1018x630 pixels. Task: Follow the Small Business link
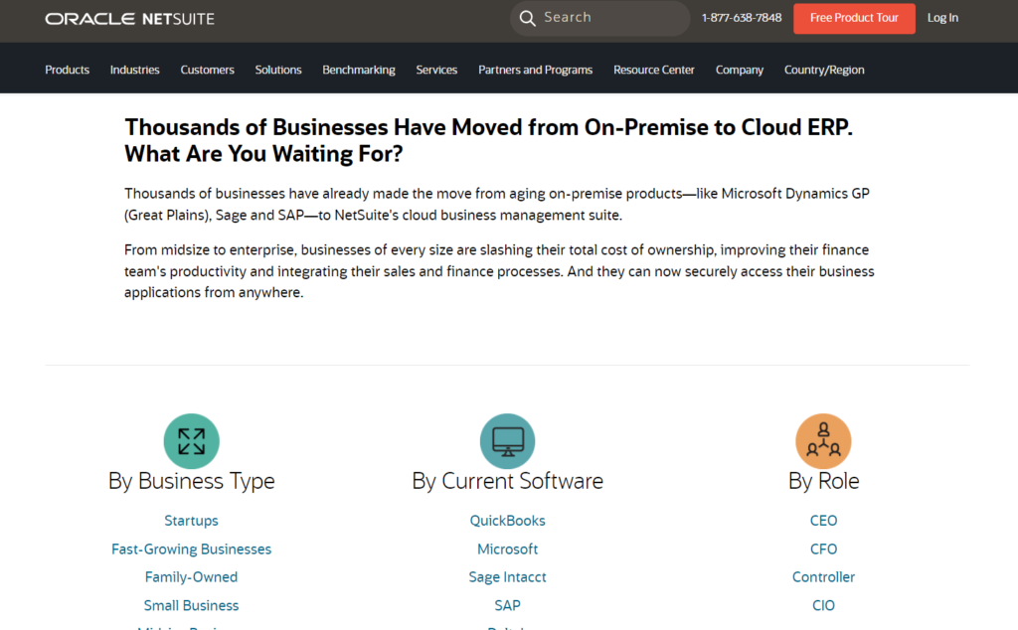(191, 605)
